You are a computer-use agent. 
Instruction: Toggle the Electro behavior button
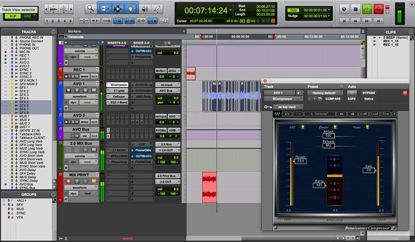[335, 127]
